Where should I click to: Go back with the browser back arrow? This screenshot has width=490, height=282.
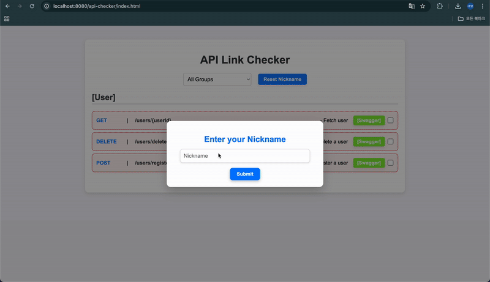tap(7, 6)
